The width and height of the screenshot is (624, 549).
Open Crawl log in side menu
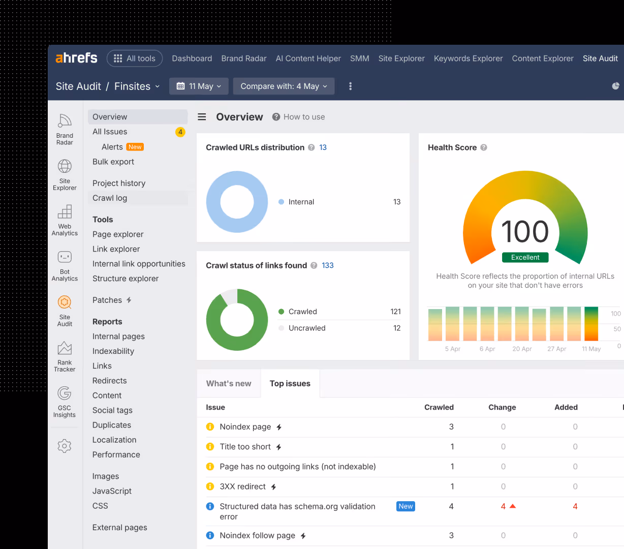point(110,198)
